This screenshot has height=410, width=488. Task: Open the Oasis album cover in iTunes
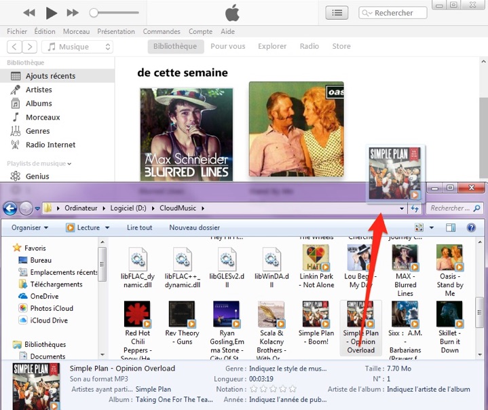[x=297, y=129]
